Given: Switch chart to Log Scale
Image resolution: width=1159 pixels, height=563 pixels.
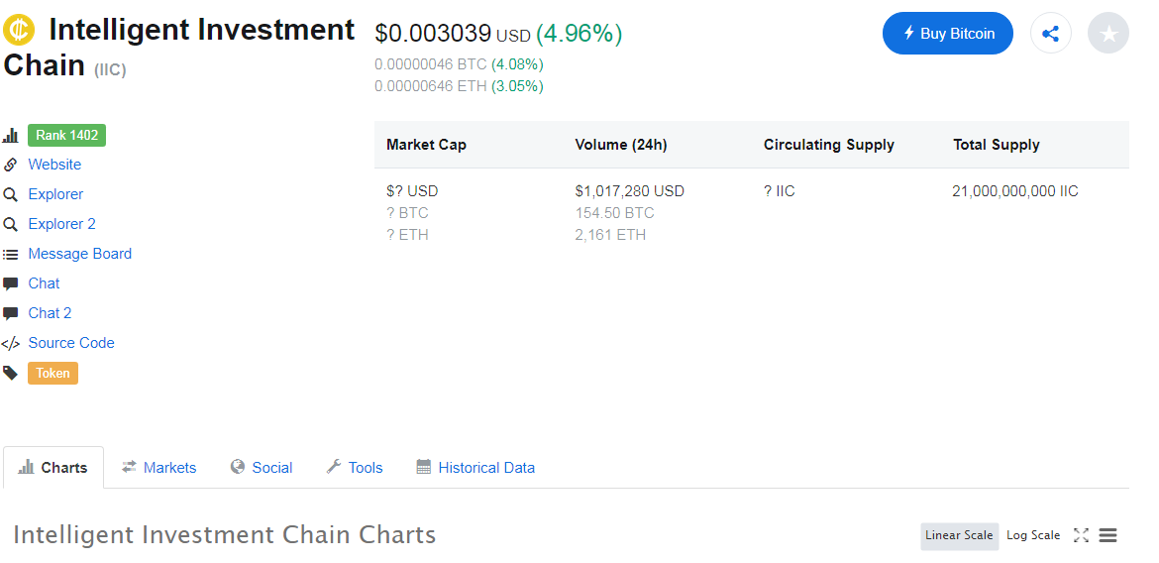Looking at the screenshot, I should [x=1033, y=535].
